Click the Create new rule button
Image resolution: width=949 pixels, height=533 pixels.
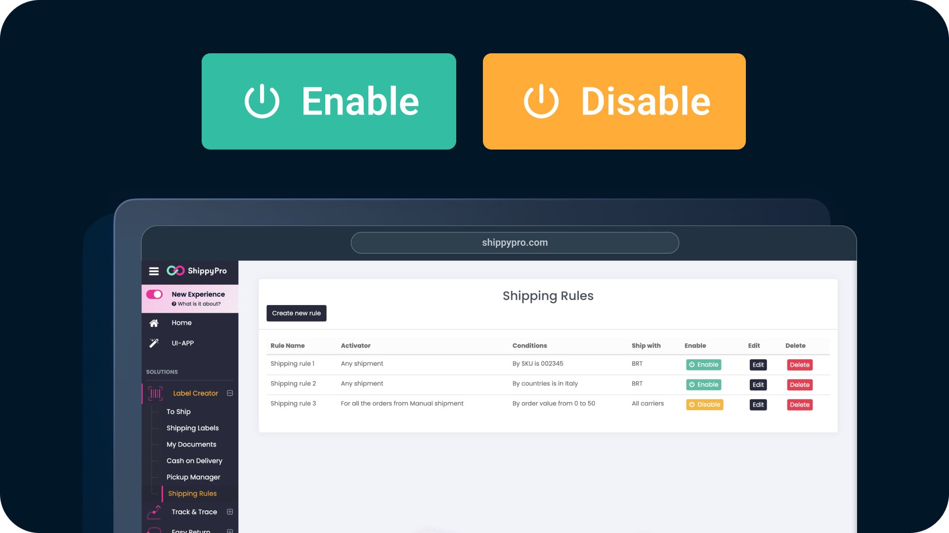pyautogui.click(x=297, y=313)
